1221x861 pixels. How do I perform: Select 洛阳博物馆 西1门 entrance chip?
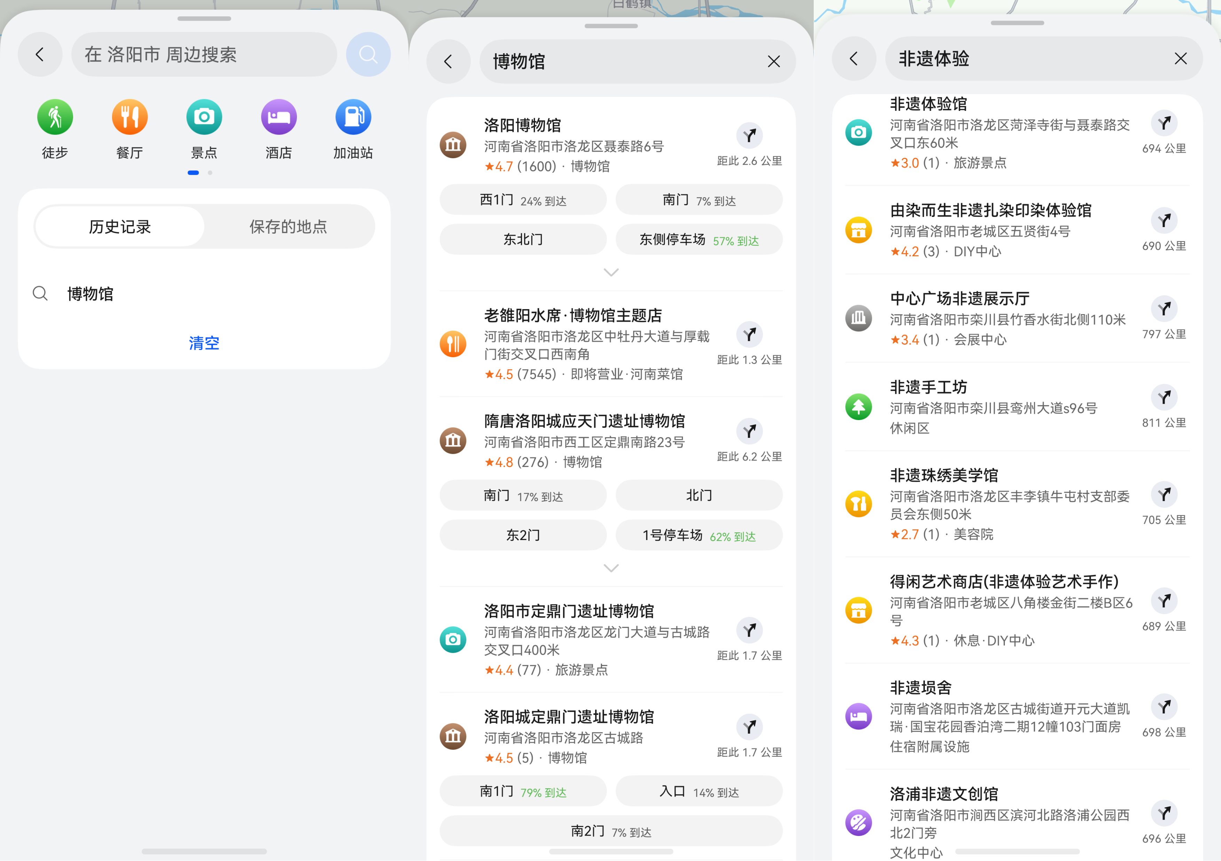(523, 200)
